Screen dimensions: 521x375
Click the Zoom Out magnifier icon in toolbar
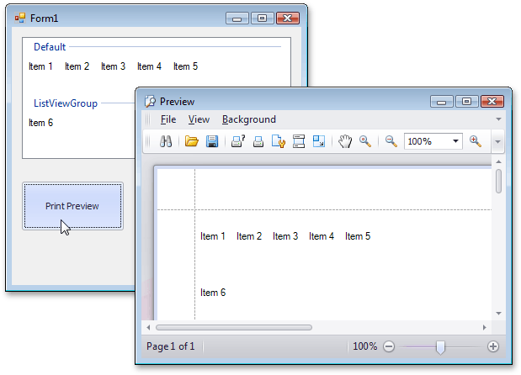(x=391, y=141)
